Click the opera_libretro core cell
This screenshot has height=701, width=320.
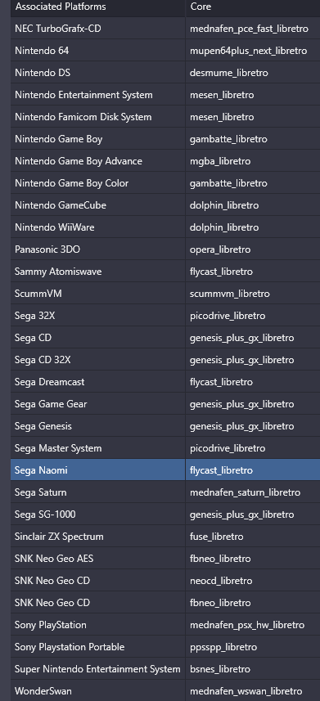253,249
